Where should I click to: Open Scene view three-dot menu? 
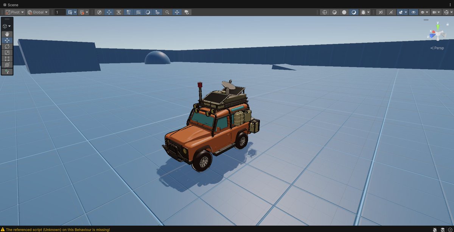click(x=450, y=5)
